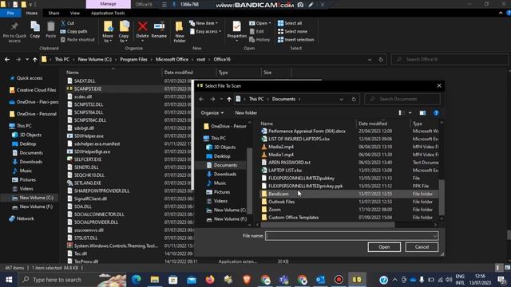Click the Cut command
This screenshot has width=511, height=287.
(x=67, y=23)
